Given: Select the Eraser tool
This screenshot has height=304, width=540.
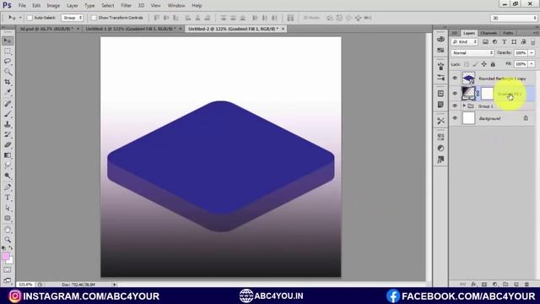Looking at the screenshot, I should pos(8,144).
